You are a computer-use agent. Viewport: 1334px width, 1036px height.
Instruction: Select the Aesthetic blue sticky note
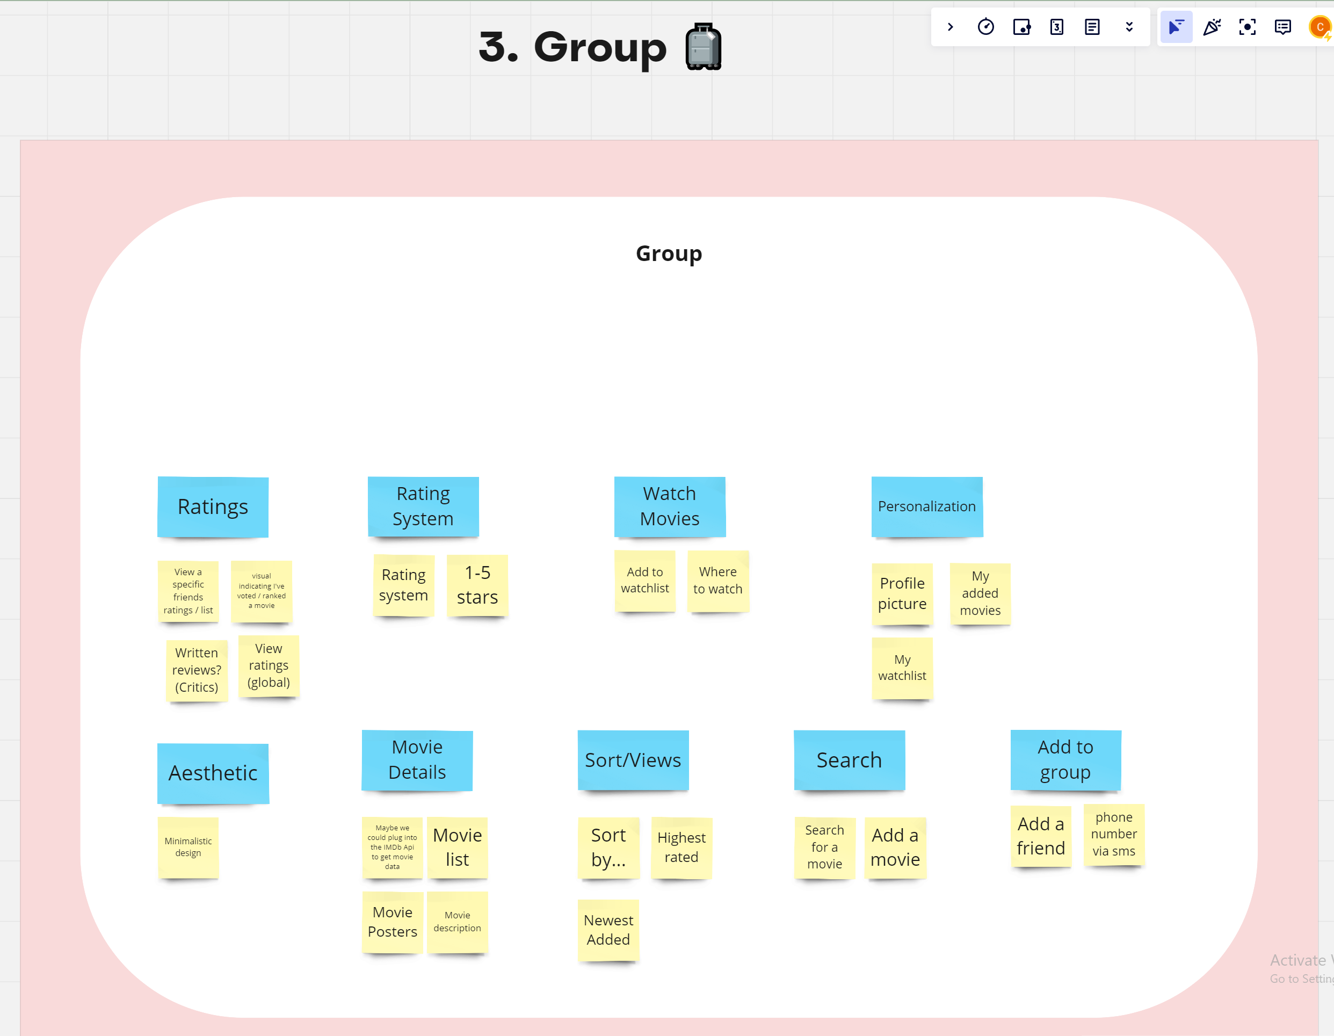213,773
